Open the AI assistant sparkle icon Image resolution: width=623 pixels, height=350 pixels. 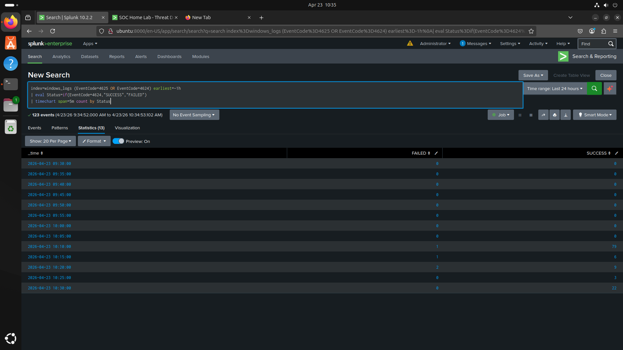coord(610,88)
